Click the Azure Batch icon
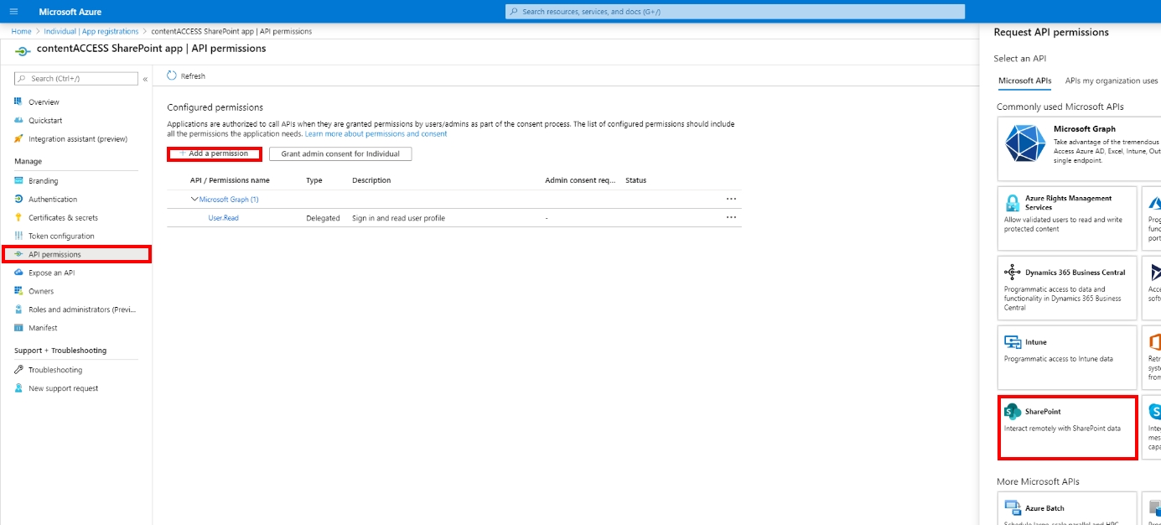Screen dimensions: 1161x525 tap(1012, 508)
